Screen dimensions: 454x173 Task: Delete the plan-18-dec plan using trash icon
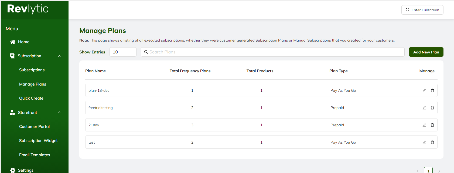pos(432,90)
